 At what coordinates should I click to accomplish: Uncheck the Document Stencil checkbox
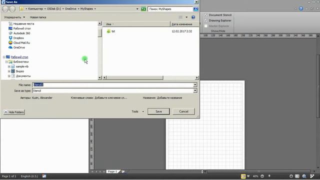coord(205,15)
